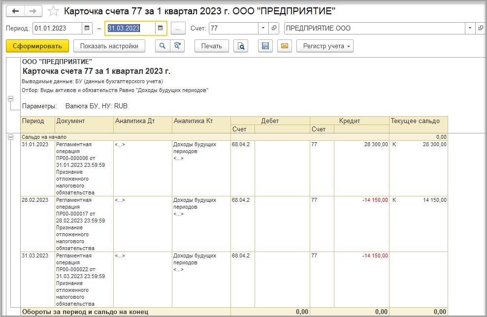Click the period selection ellipsis button

click(178, 28)
